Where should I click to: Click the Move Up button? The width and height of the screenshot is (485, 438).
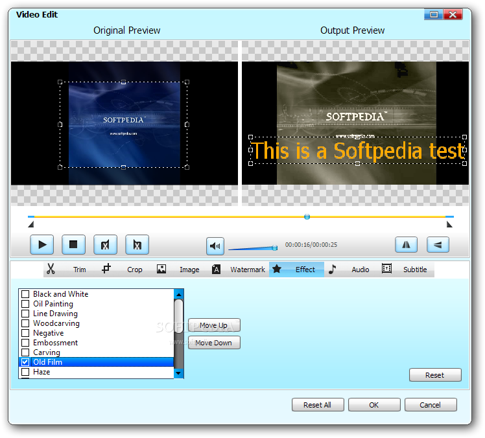coord(214,325)
